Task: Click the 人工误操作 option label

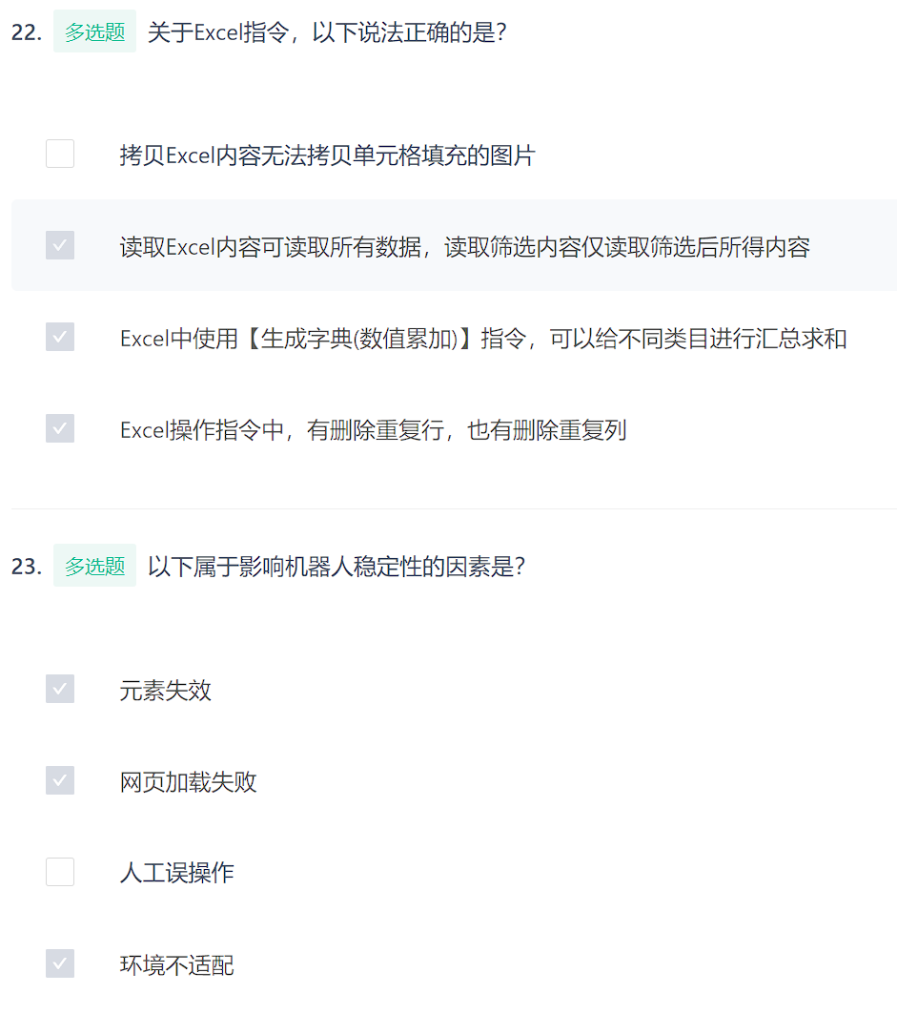Action: tap(176, 874)
